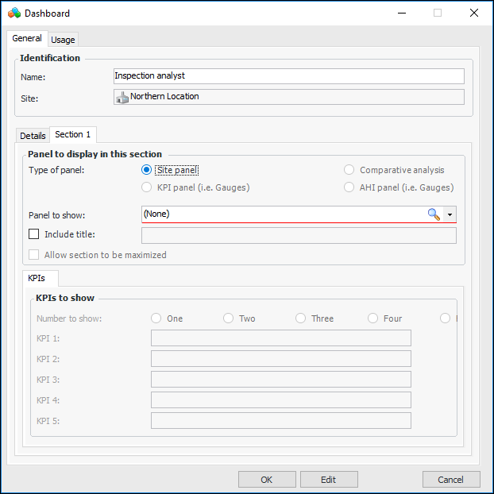Select One for number of KPIs
494x494 pixels.
(156, 318)
